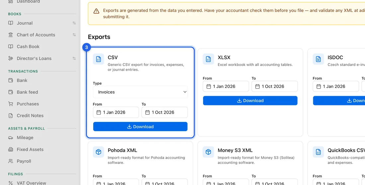Open the CSV Type dropdown showing Invoices

[x=140, y=92]
